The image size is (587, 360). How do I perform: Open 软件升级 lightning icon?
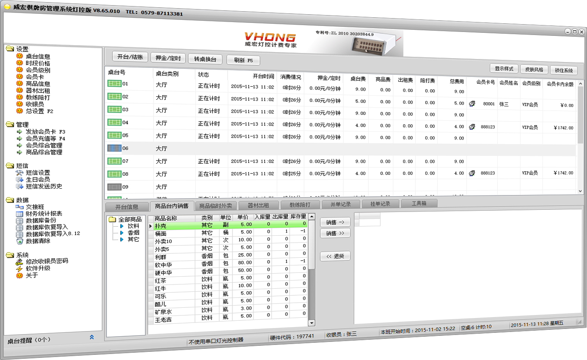coord(19,268)
